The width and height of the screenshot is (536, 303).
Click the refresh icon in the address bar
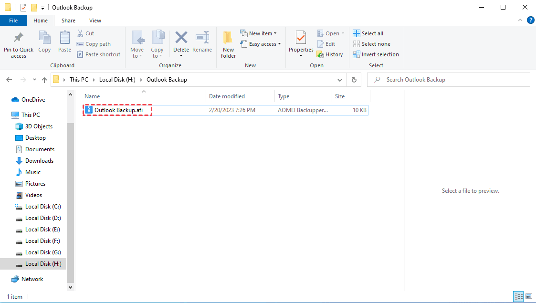click(x=354, y=79)
